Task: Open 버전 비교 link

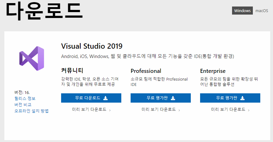Action: (23, 104)
